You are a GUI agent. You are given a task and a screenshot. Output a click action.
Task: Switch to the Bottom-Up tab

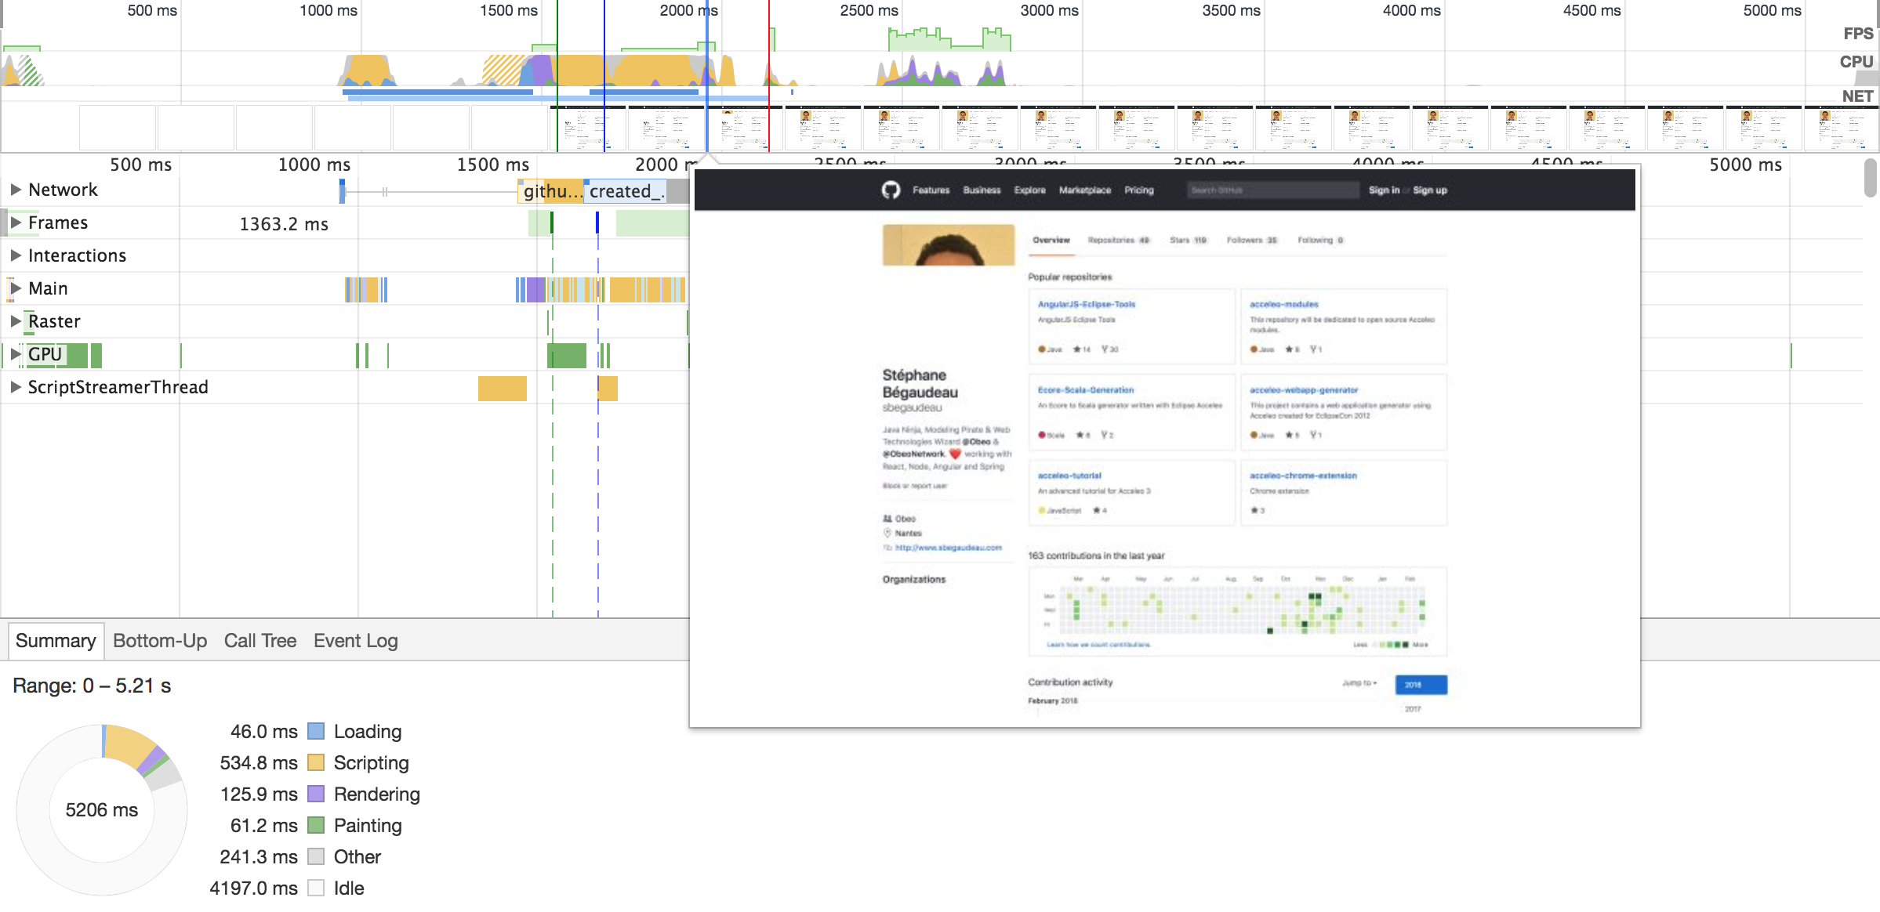160,641
